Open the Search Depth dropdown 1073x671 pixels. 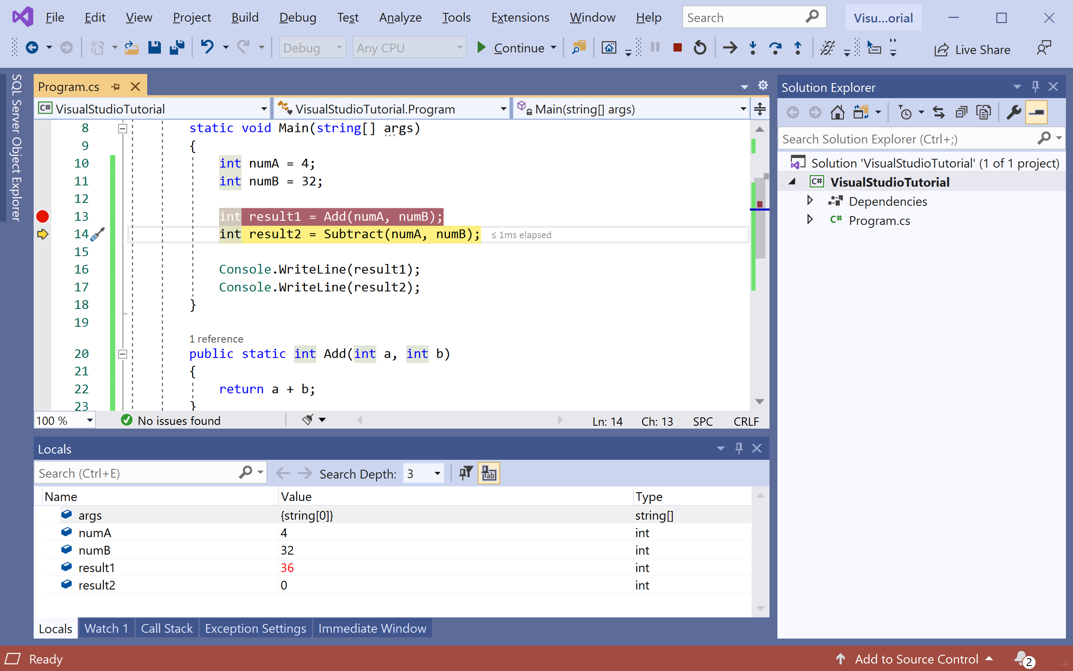point(437,474)
